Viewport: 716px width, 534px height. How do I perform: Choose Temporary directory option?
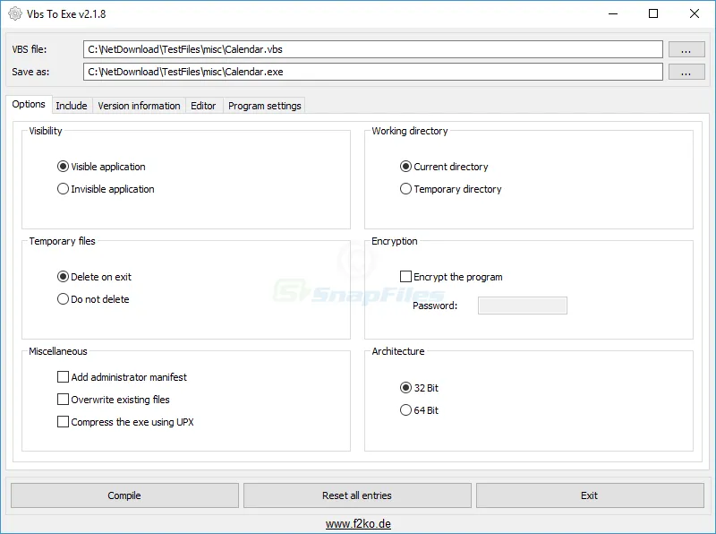point(451,189)
